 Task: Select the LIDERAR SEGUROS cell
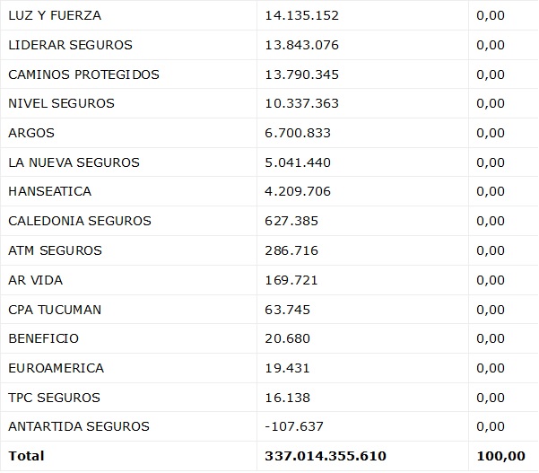(70, 45)
